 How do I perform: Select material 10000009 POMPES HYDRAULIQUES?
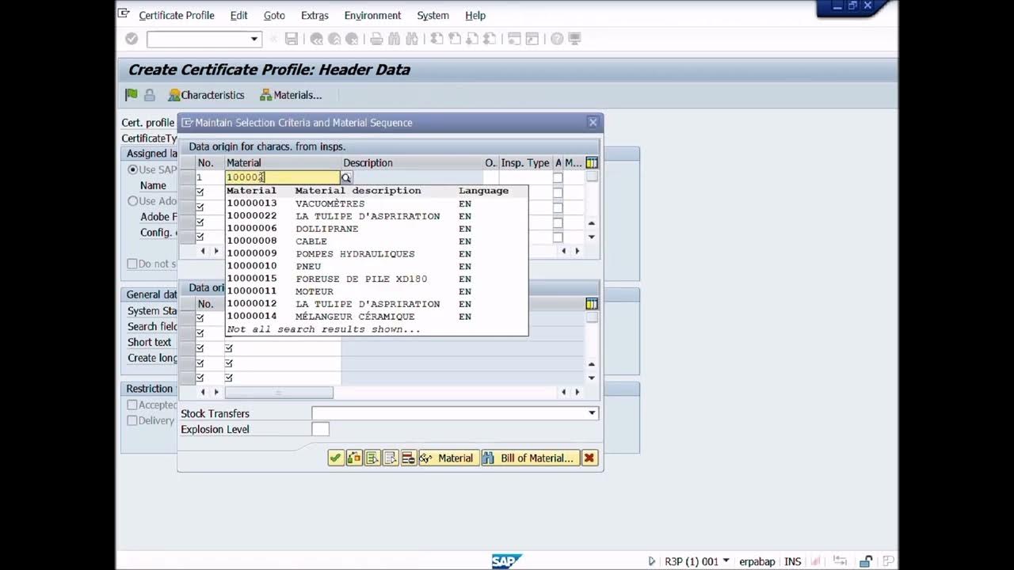(377, 254)
